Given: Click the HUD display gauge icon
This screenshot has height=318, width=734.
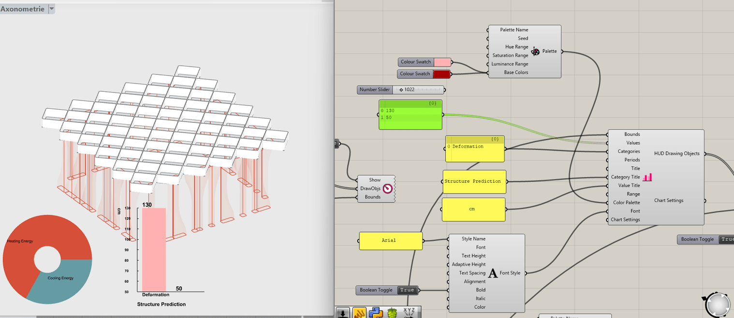Looking at the screenshot, I should click(387, 188).
